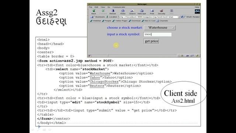The image size is (236, 133).
Task: Click the Waterhouse option value code line
Action: 106,74
